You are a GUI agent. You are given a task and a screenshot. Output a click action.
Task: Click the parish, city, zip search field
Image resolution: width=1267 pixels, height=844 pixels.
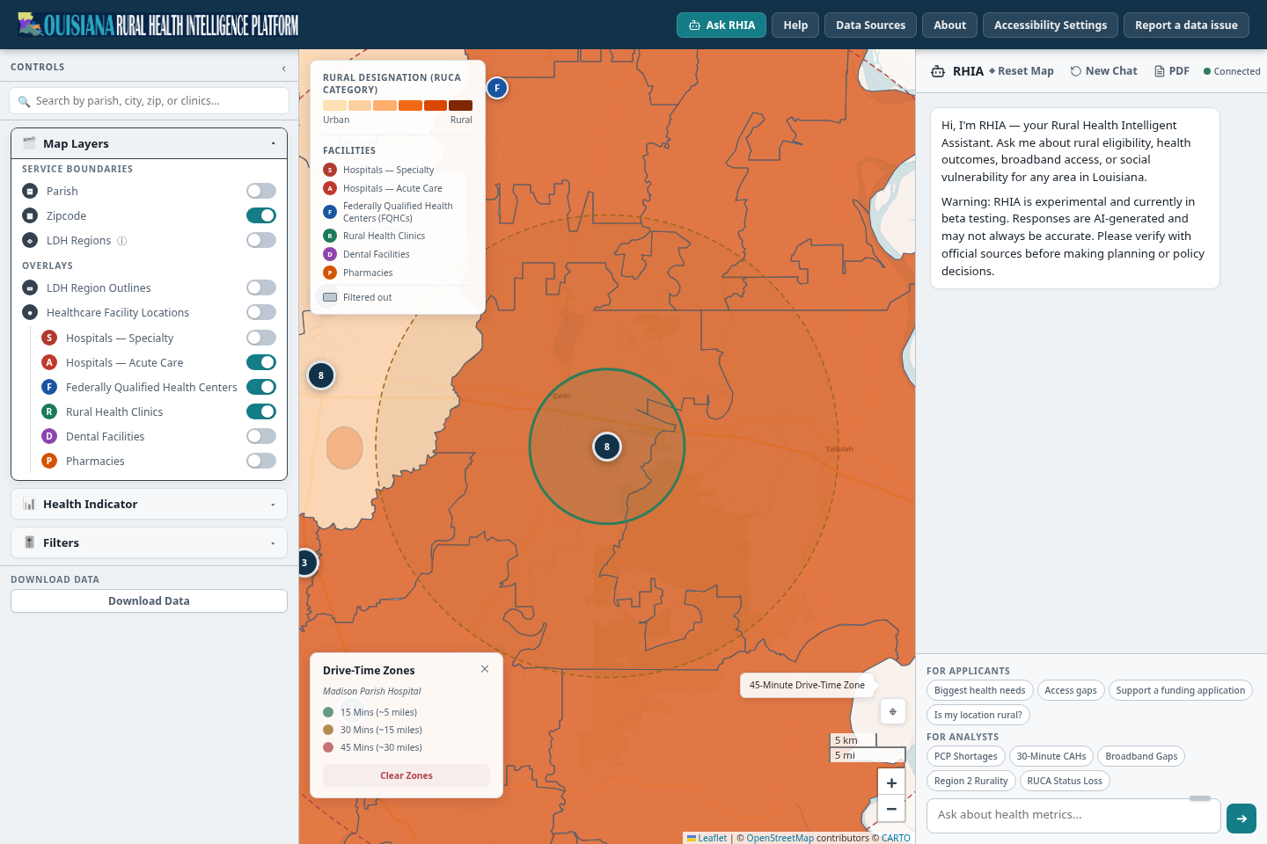pyautogui.click(x=149, y=100)
